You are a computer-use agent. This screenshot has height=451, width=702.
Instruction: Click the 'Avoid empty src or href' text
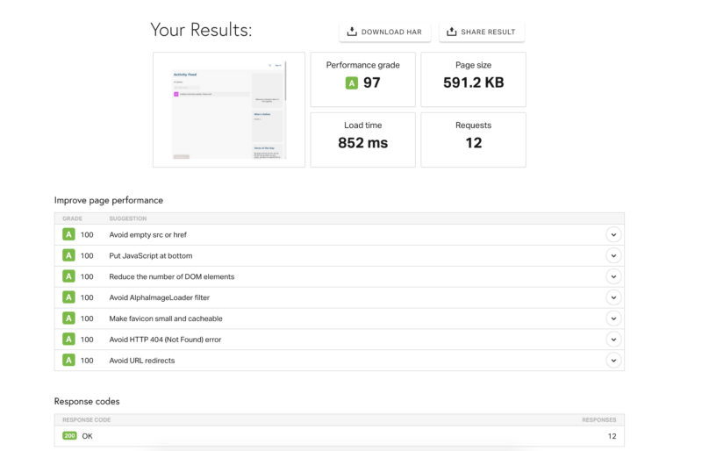147,234
